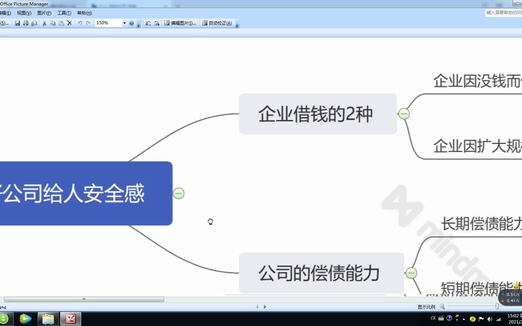Click the 编辑图片 edit pictures button

[x=180, y=23]
